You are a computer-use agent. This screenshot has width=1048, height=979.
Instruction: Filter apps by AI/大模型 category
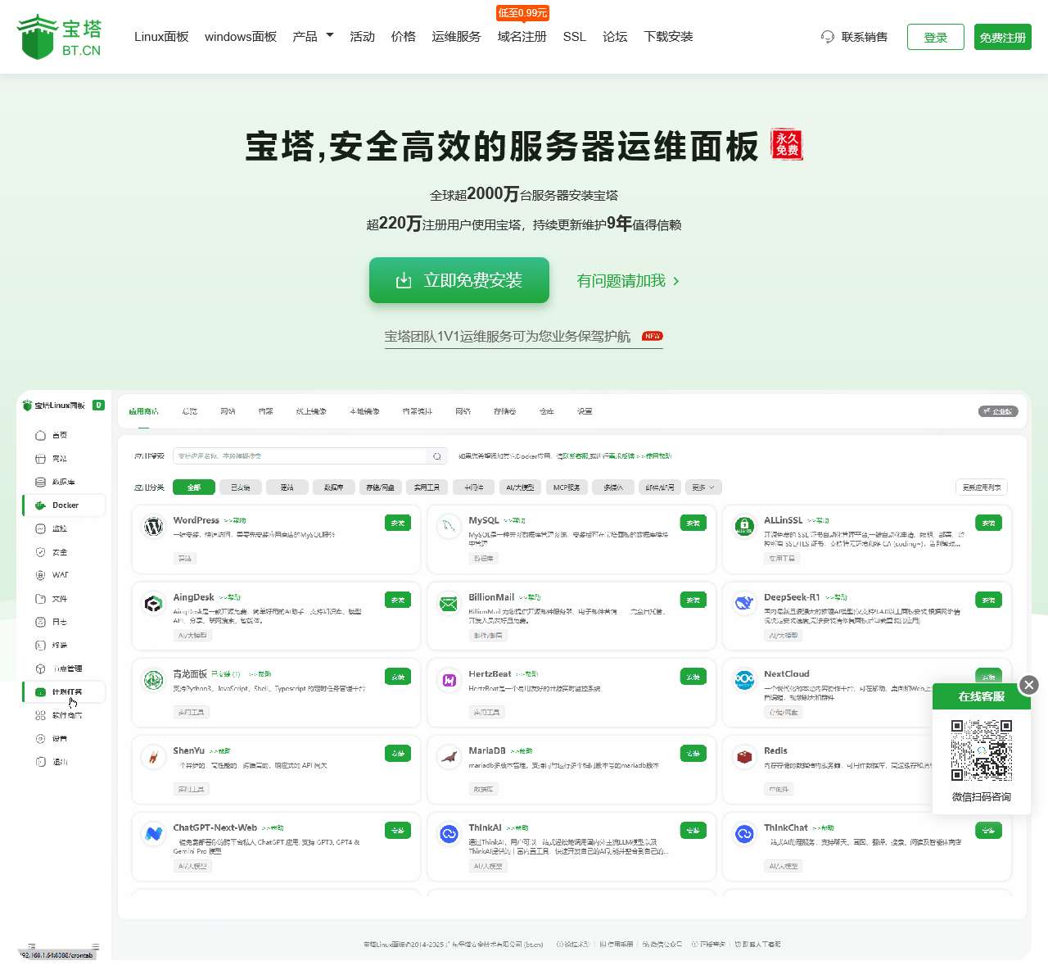[x=520, y=487]
